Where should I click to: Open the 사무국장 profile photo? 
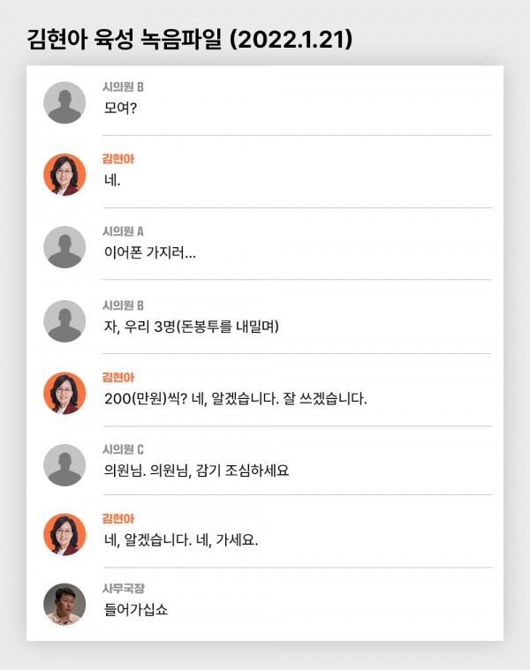64,605
